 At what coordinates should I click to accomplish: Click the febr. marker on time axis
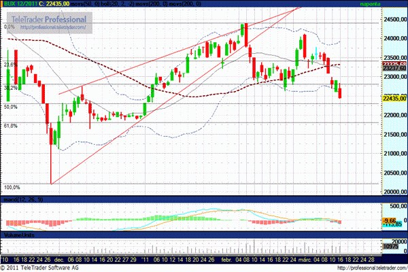coord(226,259)
